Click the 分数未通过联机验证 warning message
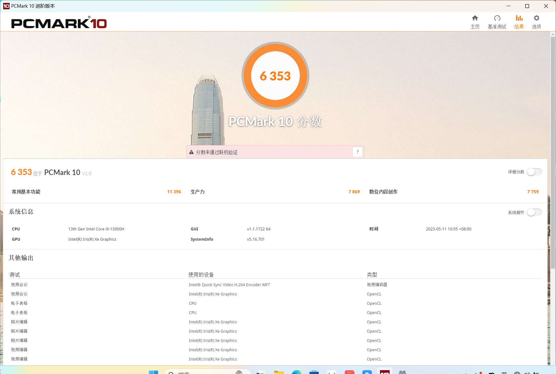The image size is (556, 374). (217, 152)
